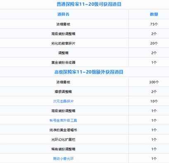Select the 劣化的徽章碎片 item cell
169x163 pixels.
pos(63,43)
